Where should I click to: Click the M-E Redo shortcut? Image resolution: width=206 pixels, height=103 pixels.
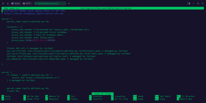click(138, 99)
